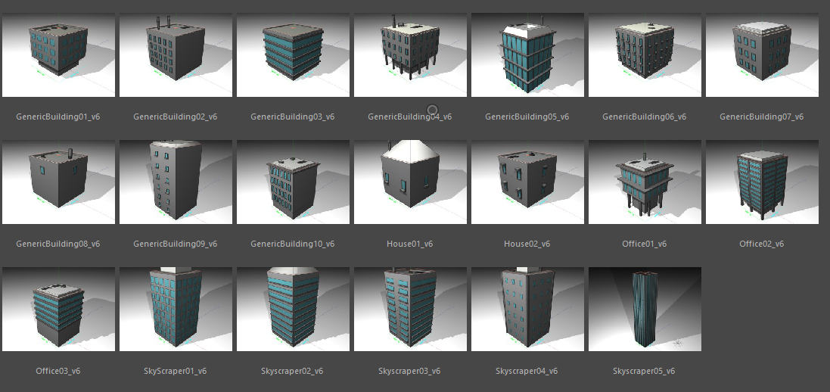830x392 pixels.
Task: Select the GenericBuilding04_v6 thumbnail
Action: pos(410,54)
